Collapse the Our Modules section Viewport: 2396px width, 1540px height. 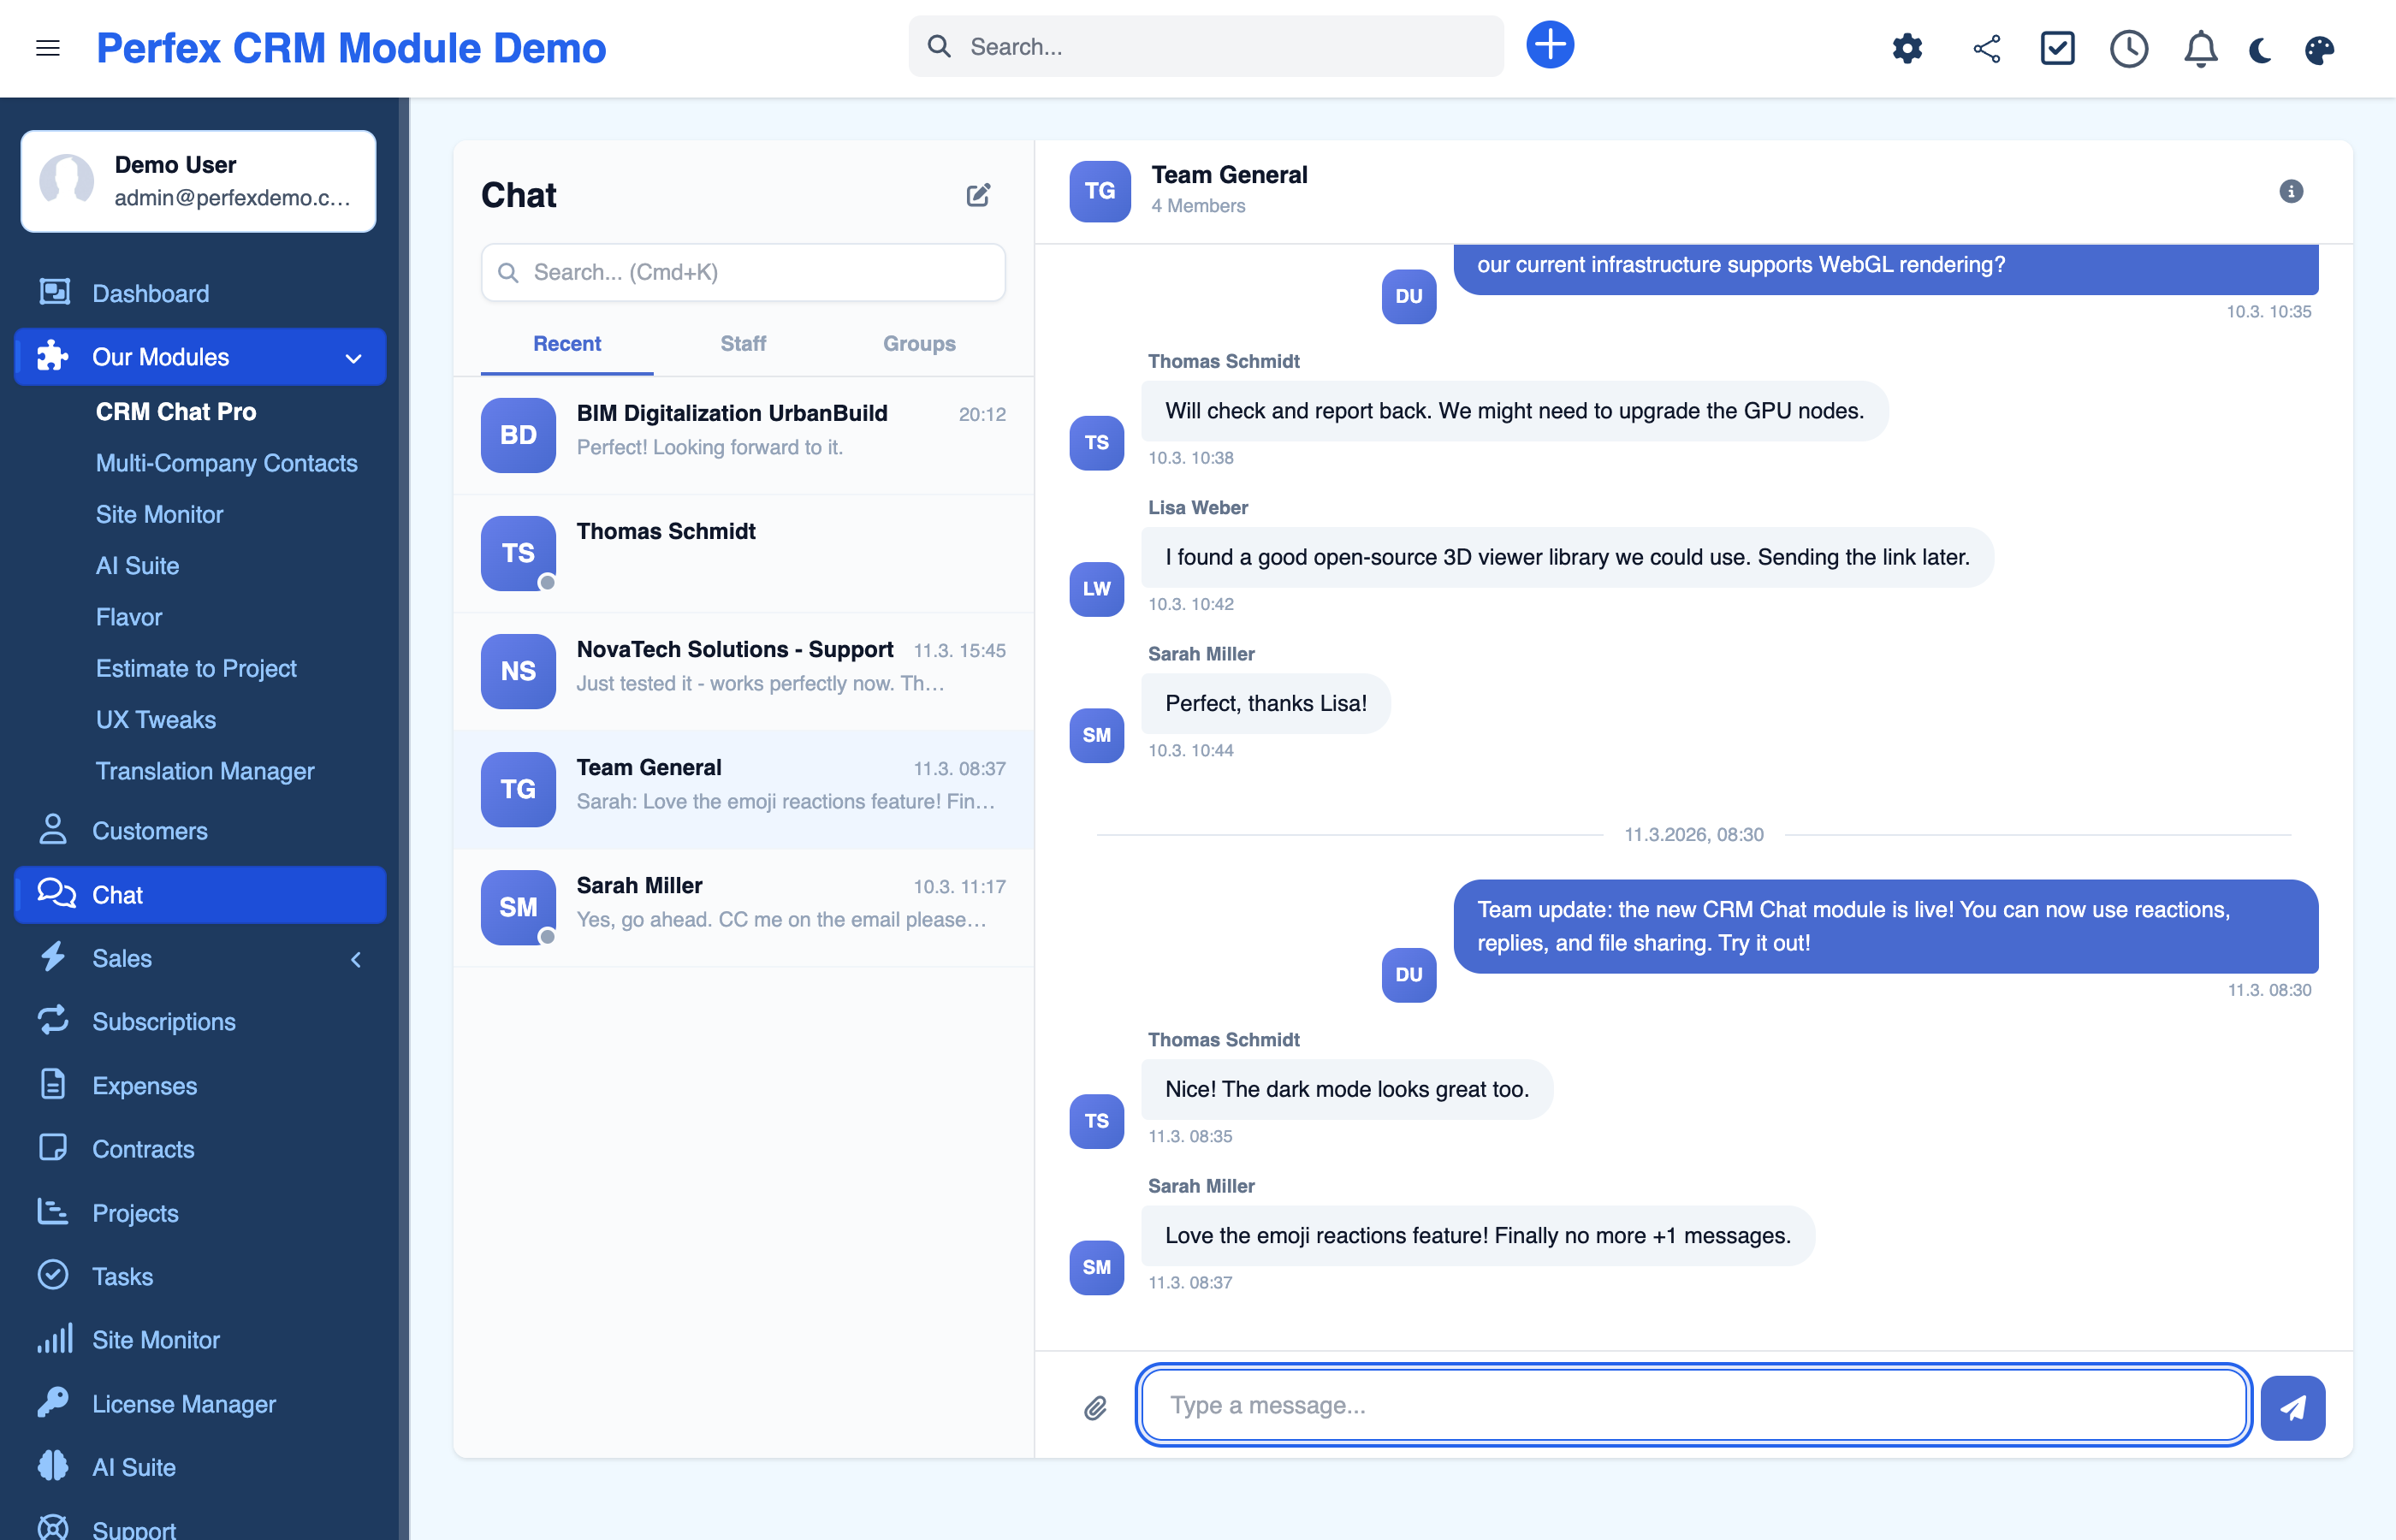coord(351,356)
